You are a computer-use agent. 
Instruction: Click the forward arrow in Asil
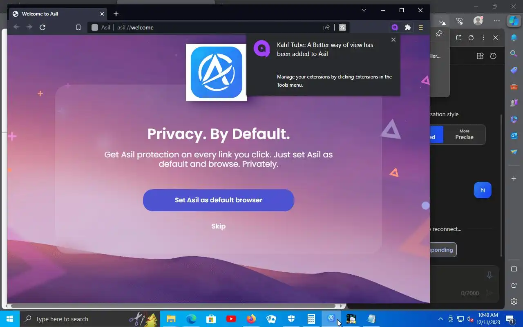[x=29, y=27]
